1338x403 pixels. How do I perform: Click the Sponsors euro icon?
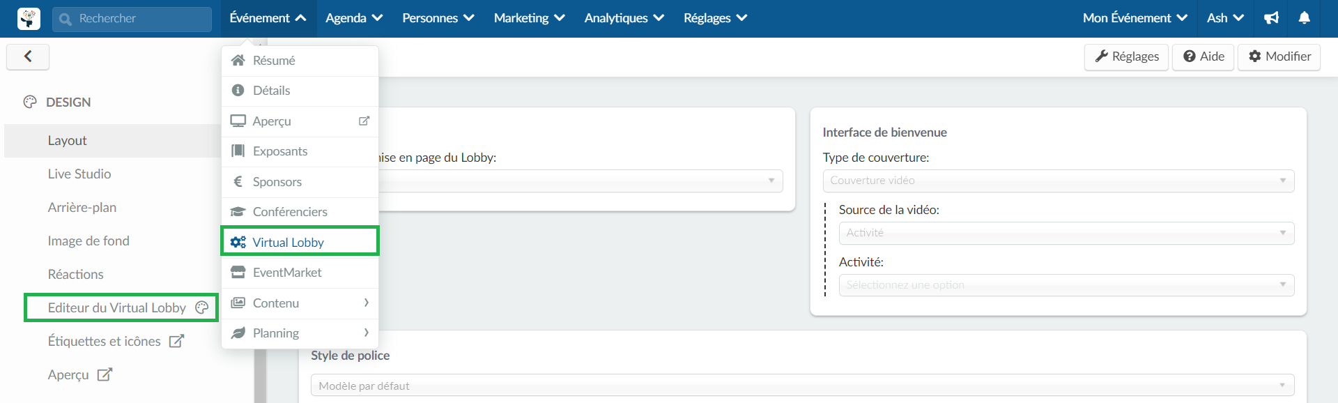click(x=238, y=181)
